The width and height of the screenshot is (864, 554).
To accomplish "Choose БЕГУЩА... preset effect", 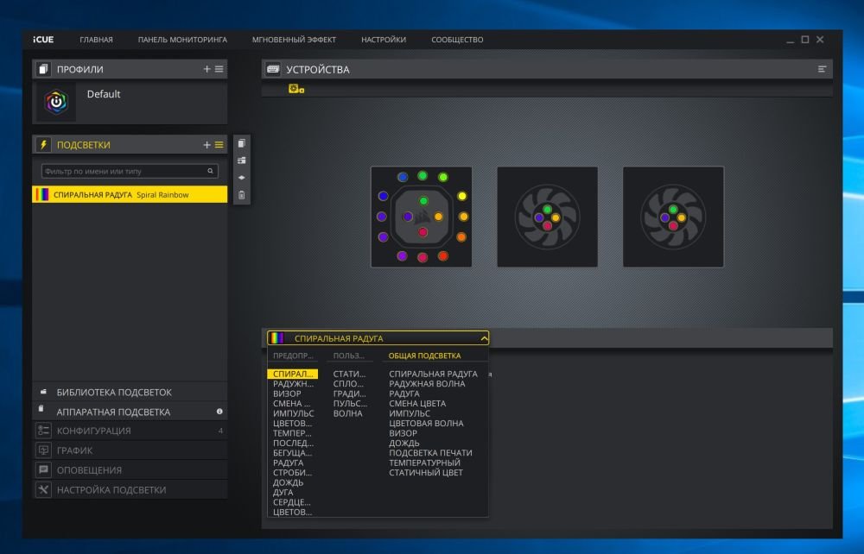I will [292, 453].
